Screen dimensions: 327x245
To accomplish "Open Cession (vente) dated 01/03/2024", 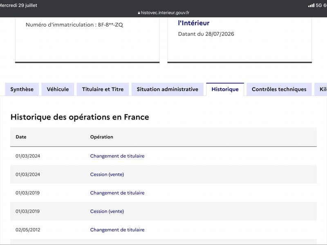I will [107, 174].
